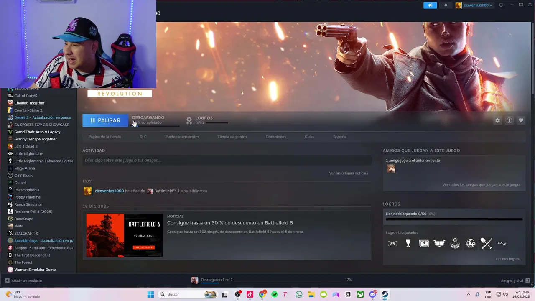Click Battlefield 1 icon in download bar
535x301 pixels.
tap(194, 280)
